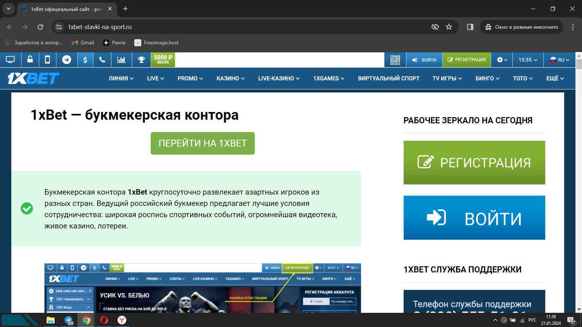
Task: Click the browser back arrow
Action: (x=9, y=27)
